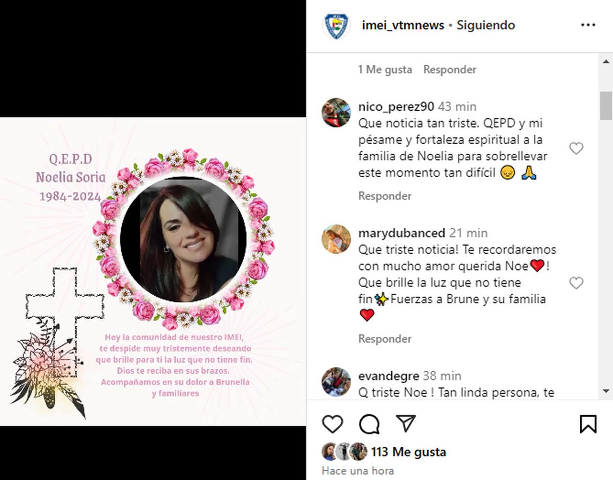The image size is (613, 480).
Task: Like nico_perez90's comment
Action: tap(576, 149)
